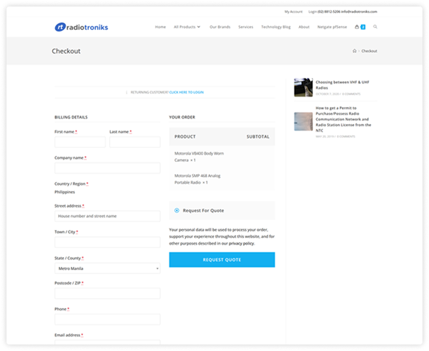Viewport: 429px width, 351px height.
Task: Click the NTC permit article thumbnail
Action: pyautogui.click(x=303, y=121)
